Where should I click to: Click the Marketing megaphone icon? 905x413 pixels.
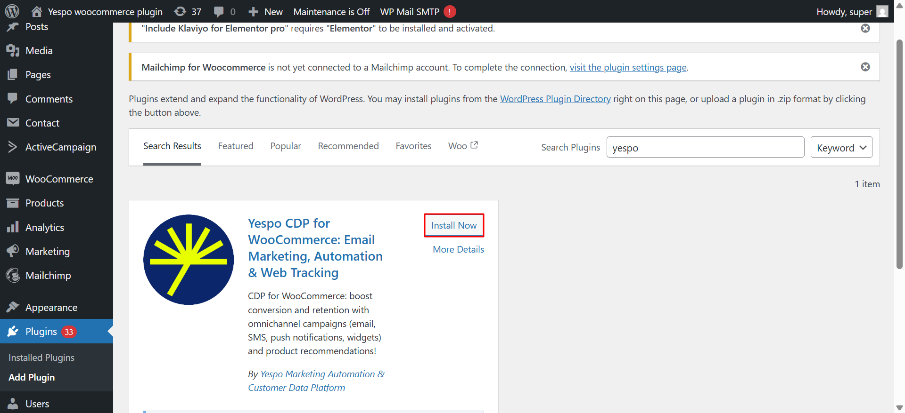(x=13, y=251)
